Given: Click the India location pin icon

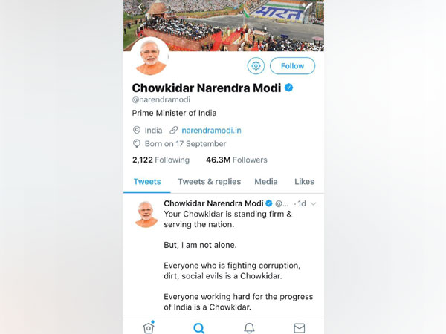Looking at the screenshot, I should [137, 131].
